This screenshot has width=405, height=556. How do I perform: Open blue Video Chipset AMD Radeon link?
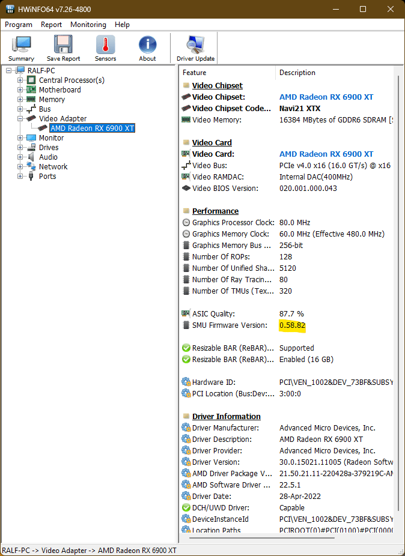(x=326, y=97)
